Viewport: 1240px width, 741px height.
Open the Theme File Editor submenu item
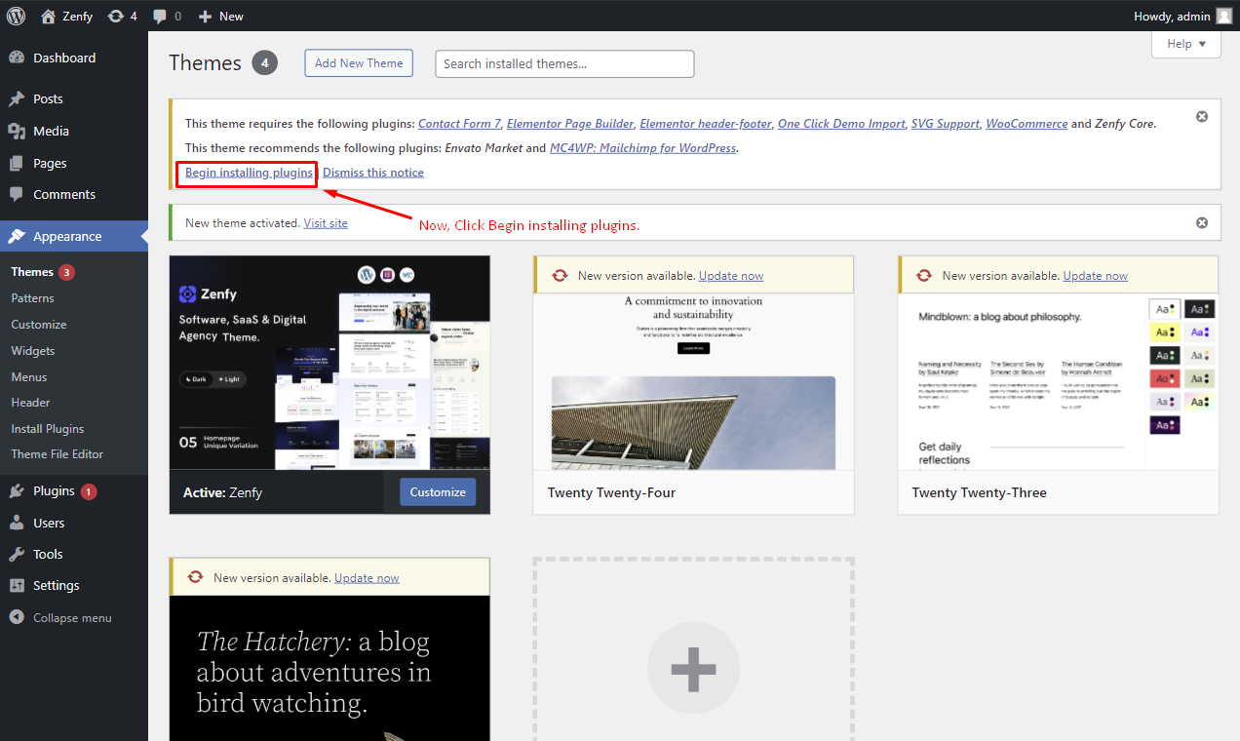(57, 454)
